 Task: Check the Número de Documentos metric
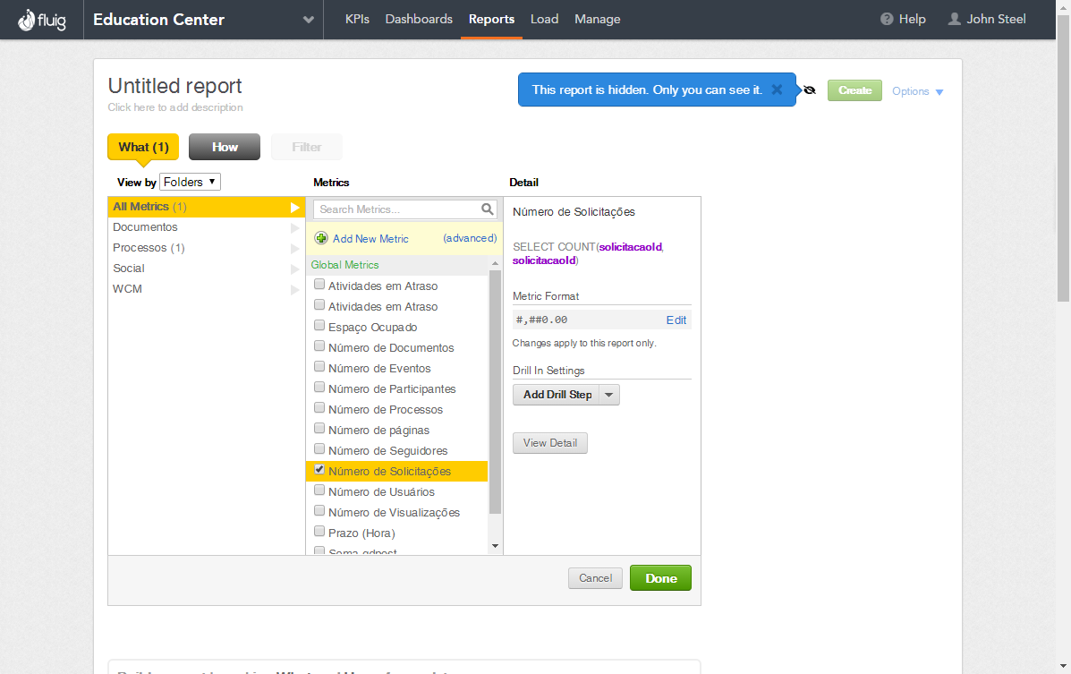[x=319, y=347]
